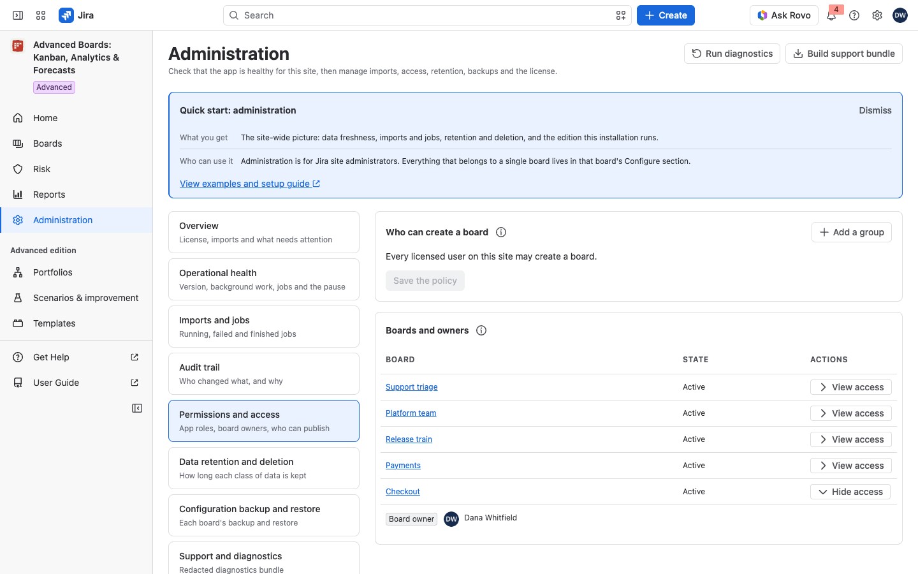The height and width of the screenshot is (574, 918).
Task: Open the app switcher grid icon
Action: pyautogui.click(x=41, y=15)
